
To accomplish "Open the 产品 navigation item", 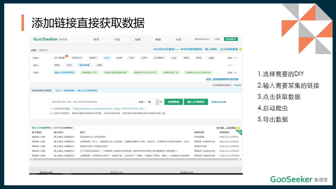I will pyautogui.click(x=117, y=39).
